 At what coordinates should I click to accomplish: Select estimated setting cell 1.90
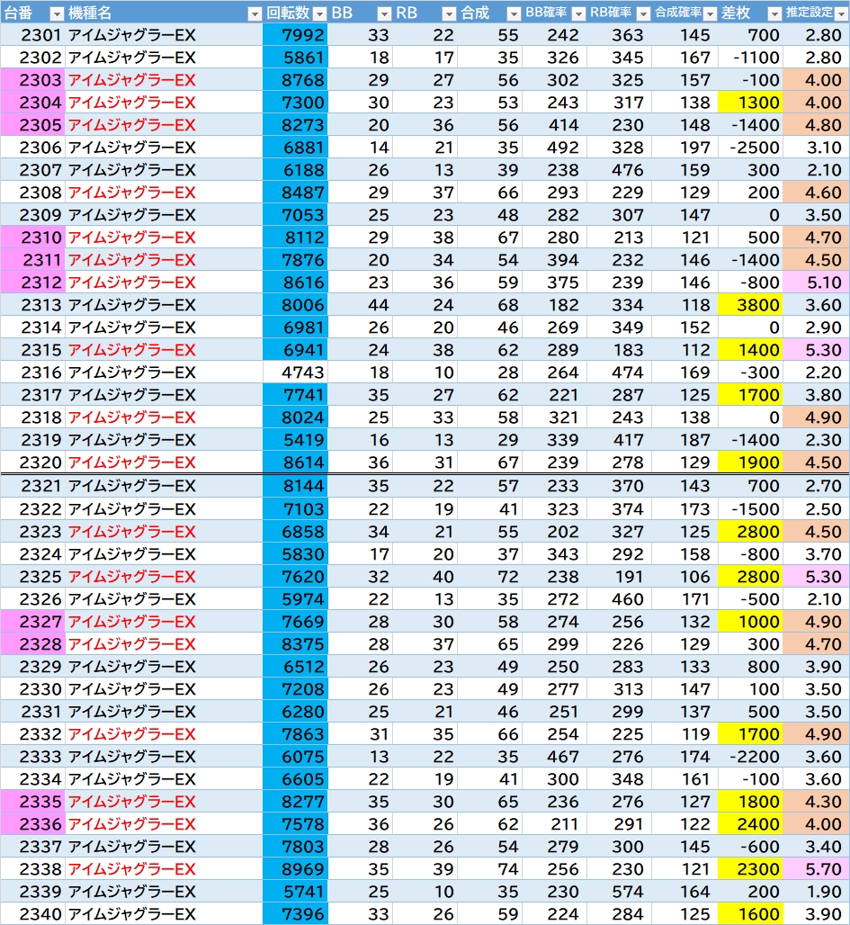pyautogui.click(x=817, y=892)
